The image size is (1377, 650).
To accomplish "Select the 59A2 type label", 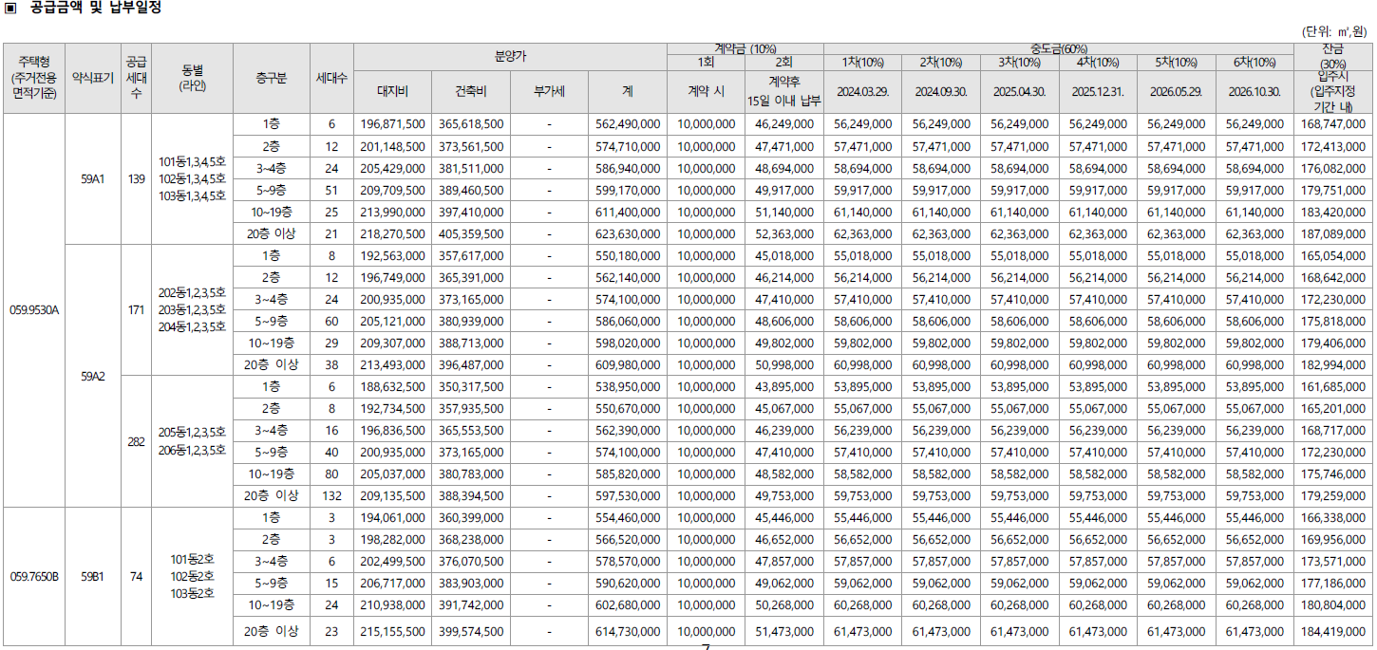I will [93, 376].
